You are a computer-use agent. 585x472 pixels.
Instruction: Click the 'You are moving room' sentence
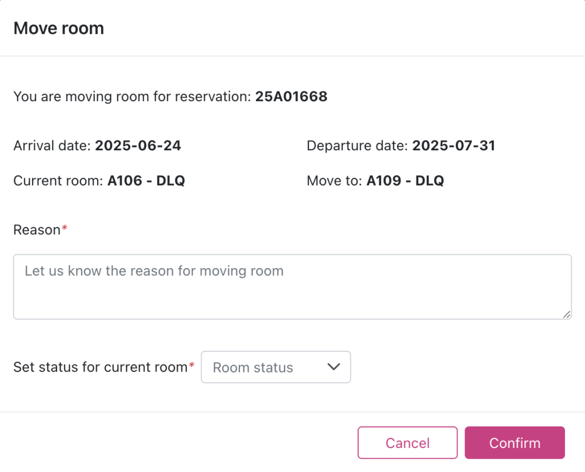[x=131, y=97]
